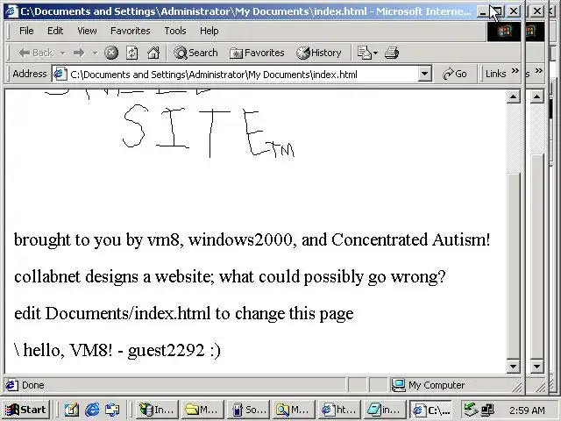Screen dimensions: 561x421
Task: Click the background window's scroll up arrow
Action: [x=537, y=96]
